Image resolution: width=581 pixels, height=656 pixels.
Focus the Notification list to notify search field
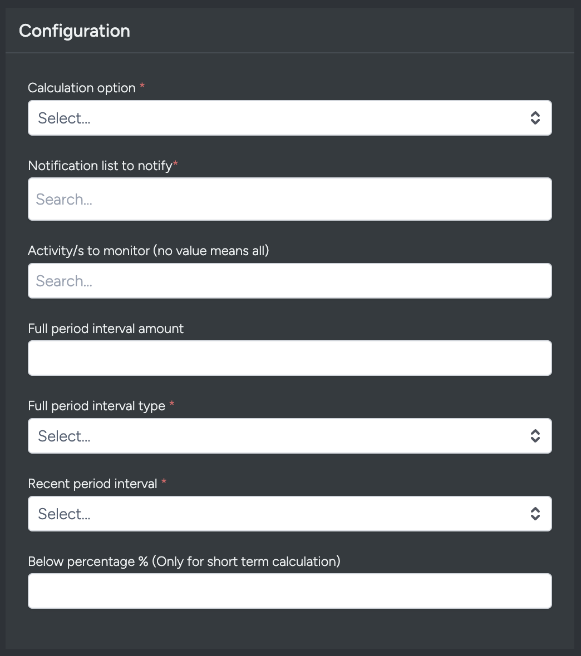pos(289,199)
